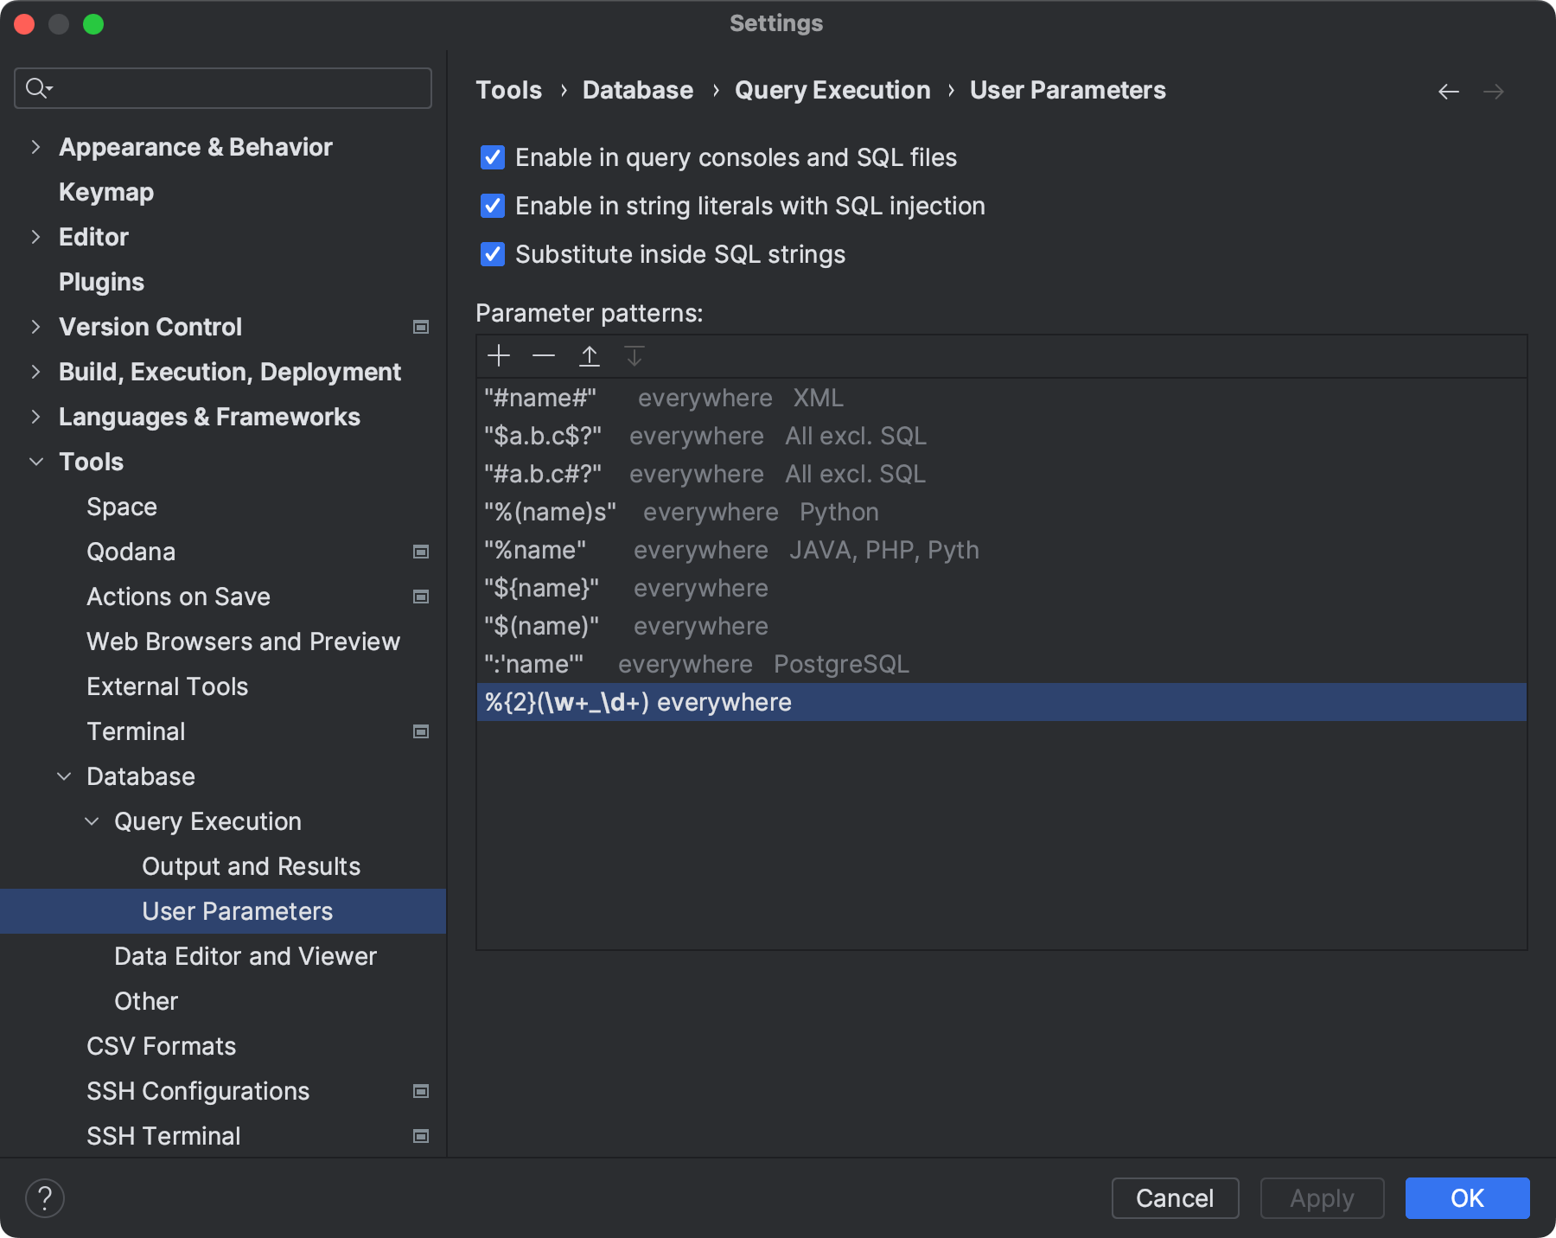Add a new parameter pattern
This screenshot has width=1556, height=1238.
pyautogui.click(x=500, y=355)
